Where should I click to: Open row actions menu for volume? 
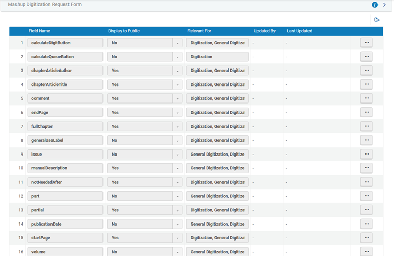click(367, 252)
